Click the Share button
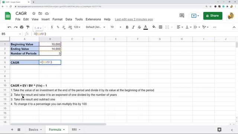This screenshot has height=134, width=238. 213,16
